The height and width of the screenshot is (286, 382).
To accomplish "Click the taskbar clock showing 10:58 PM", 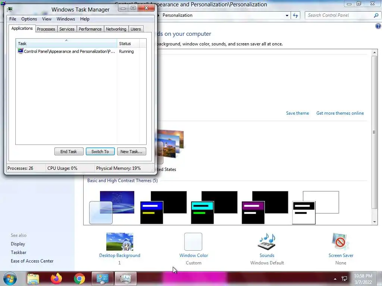I will pos(363,279).
